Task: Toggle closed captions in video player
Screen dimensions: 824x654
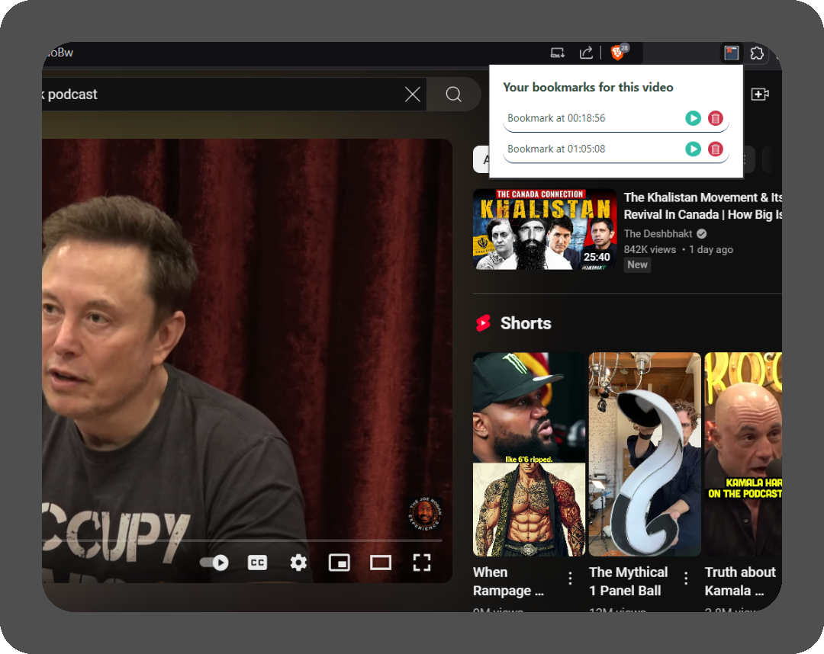Action: pos(257,563)
